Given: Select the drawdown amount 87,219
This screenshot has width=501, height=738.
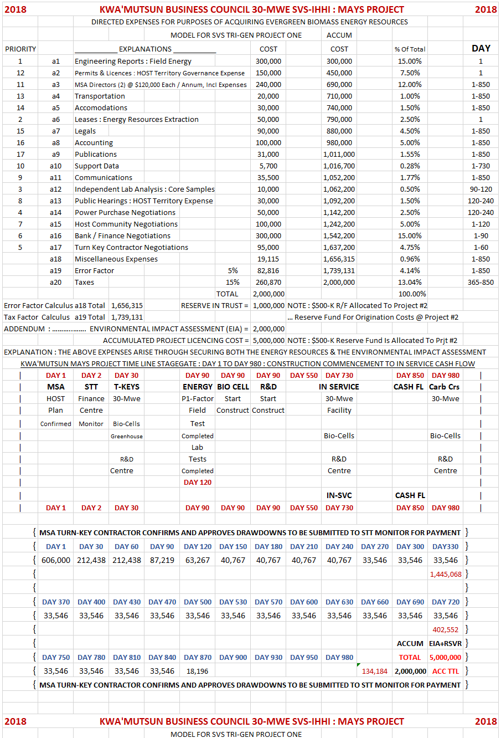Looking at the screenshot, I should click(162, 560).
